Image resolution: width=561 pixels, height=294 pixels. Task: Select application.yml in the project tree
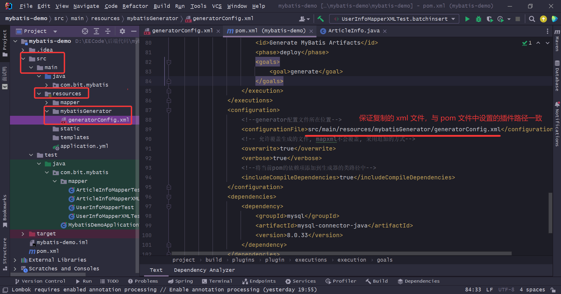(x=84, y=146)
